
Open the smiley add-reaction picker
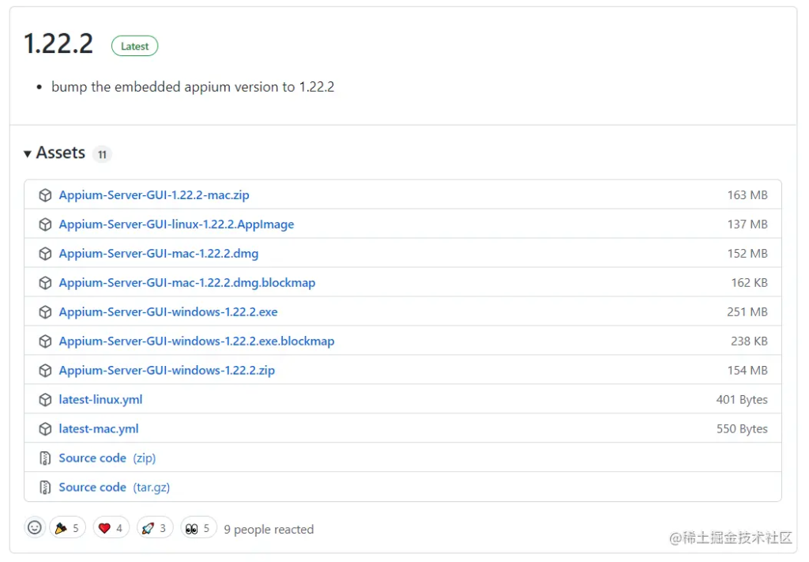point(35,527)
